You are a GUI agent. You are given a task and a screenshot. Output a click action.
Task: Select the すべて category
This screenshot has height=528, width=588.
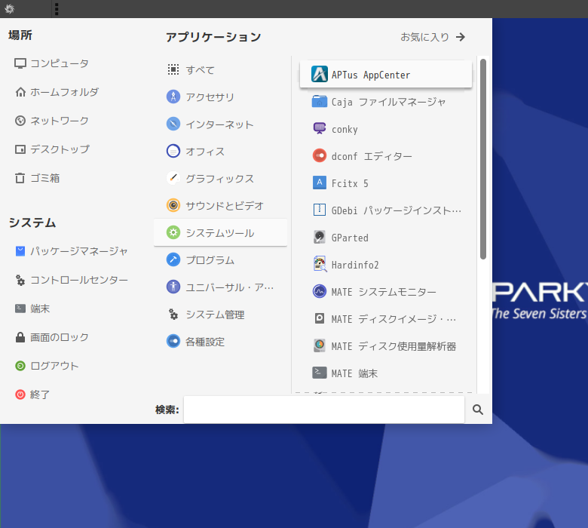click(x=220, y=70)
